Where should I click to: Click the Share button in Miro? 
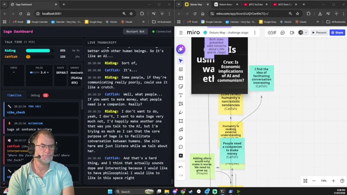point(337,32)
